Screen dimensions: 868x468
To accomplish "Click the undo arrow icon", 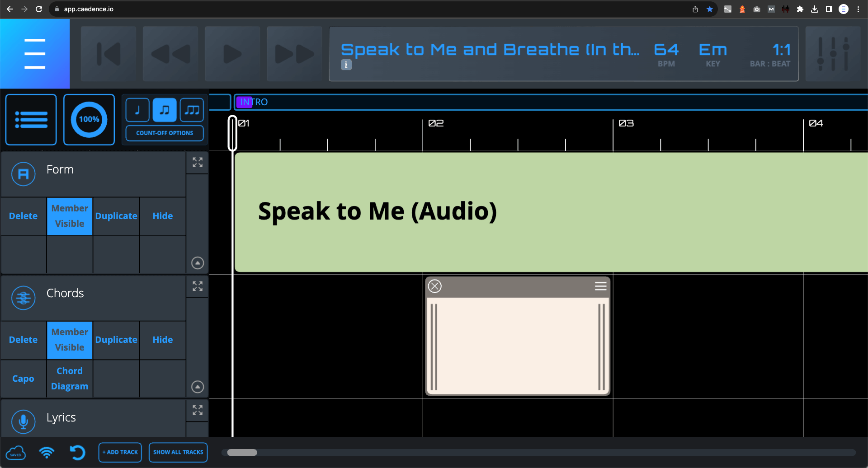I will click(x=77, y=452).
